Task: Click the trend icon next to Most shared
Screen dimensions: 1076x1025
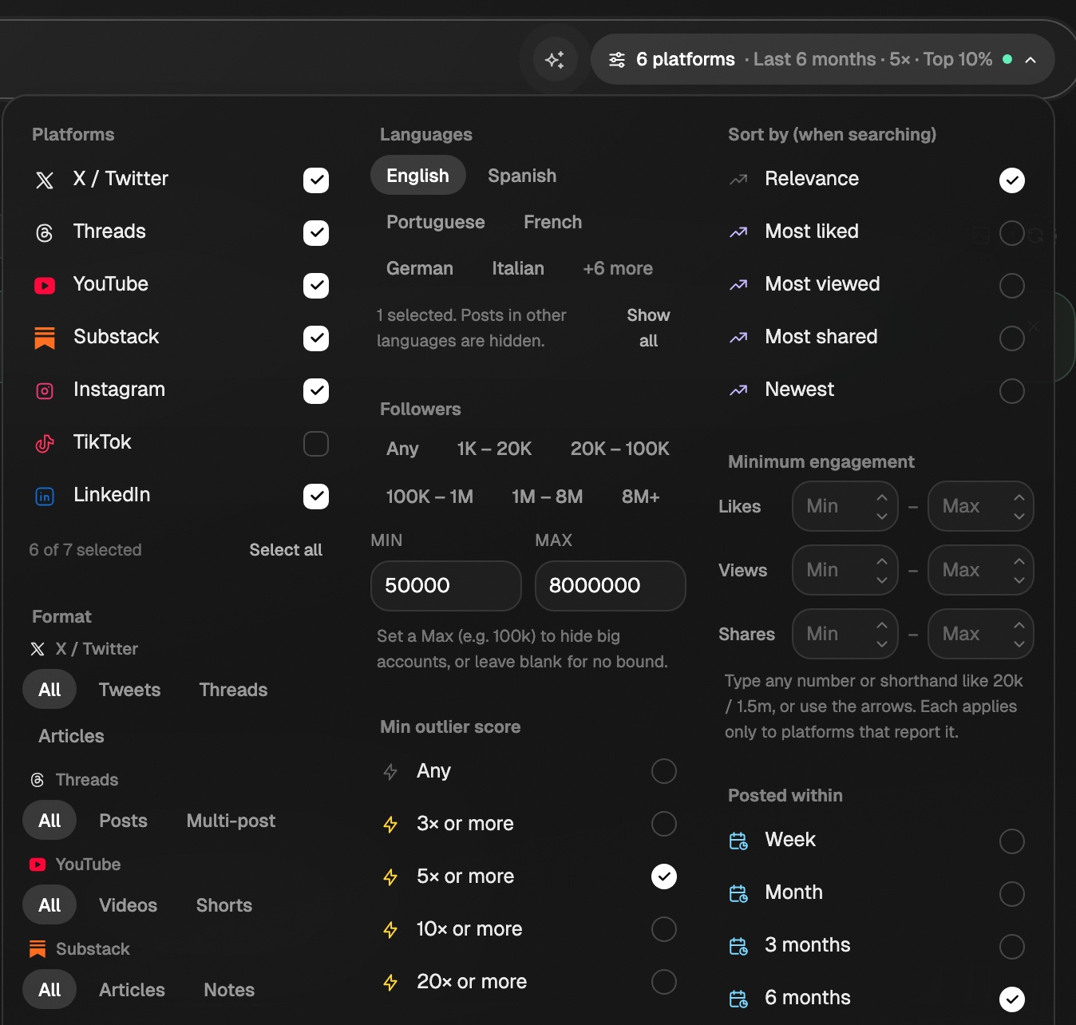Action: point(738,338)
